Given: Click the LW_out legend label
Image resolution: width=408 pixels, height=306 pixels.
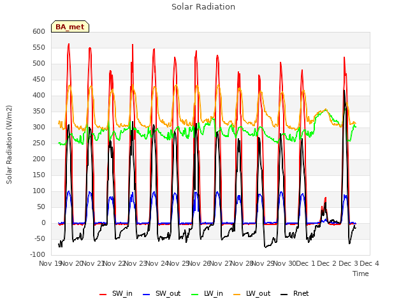Looking at the screenshot, I should [x=258, y=294].
